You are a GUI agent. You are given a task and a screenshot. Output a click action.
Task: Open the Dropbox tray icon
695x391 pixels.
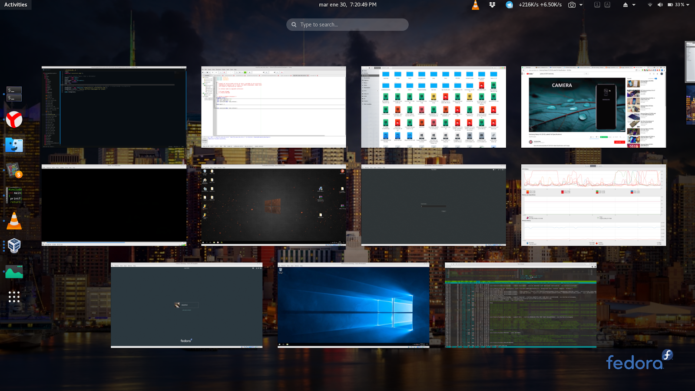pos(492,5)
